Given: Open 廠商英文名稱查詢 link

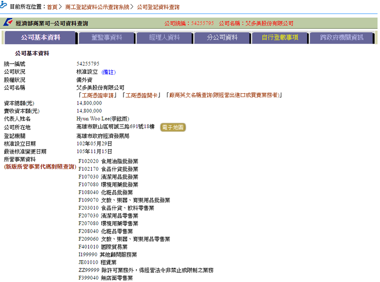Looking at the screenshot, I should [x=223, y=95].
